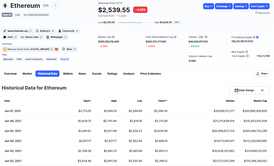The height and width of the screenshot is (166, 274).
Task: Switch to the Ratings tab
Action: click(112, 74)
